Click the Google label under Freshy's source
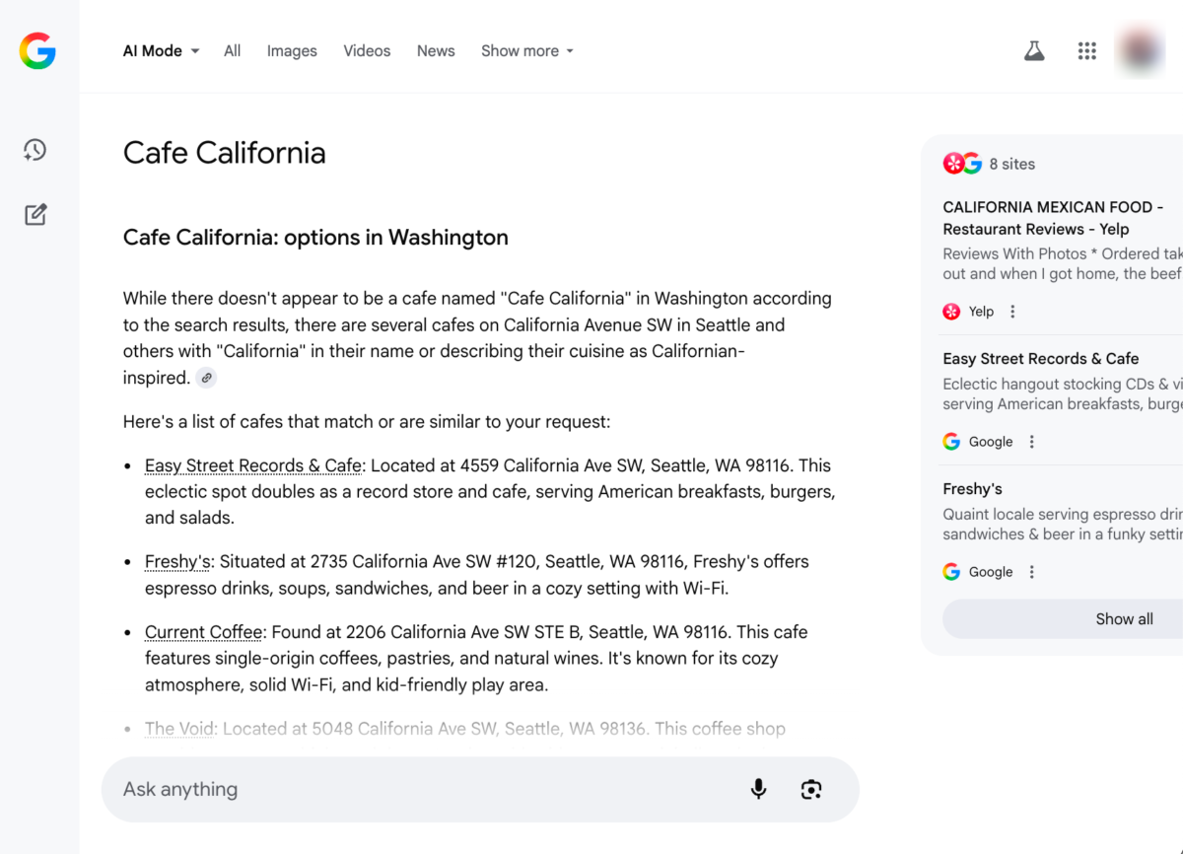This screenshot has width=1183, height=854. [991, 572]
